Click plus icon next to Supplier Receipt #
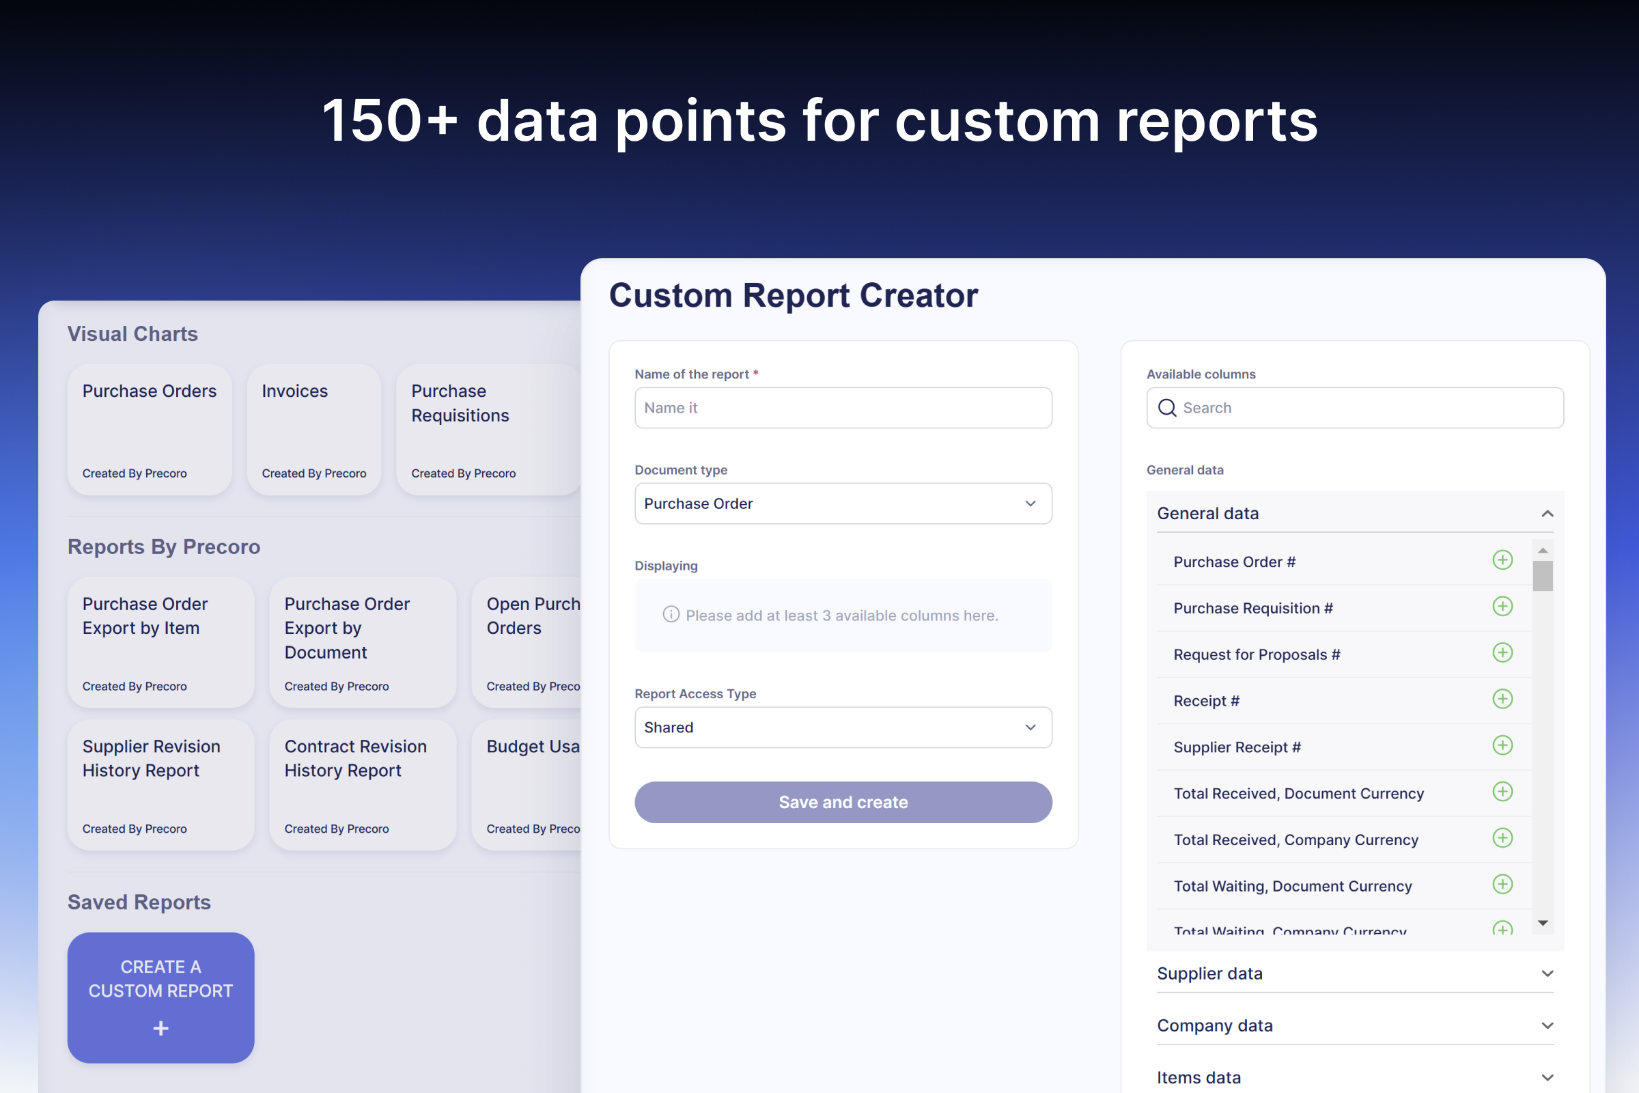 tap(1503, 745)
